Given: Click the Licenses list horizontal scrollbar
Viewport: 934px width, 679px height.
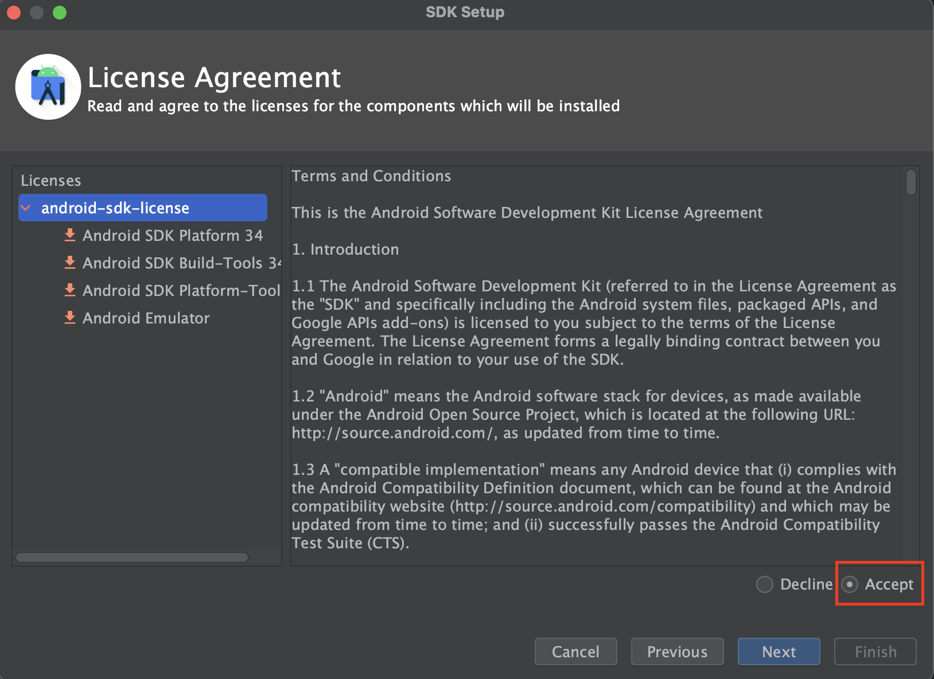Looking at the screenshot, I should tap(132, 557).
